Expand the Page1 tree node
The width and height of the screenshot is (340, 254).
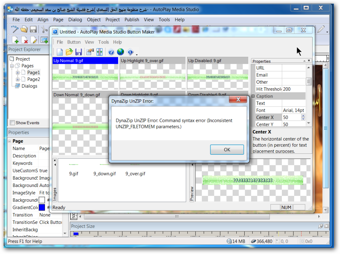point(18,72)
